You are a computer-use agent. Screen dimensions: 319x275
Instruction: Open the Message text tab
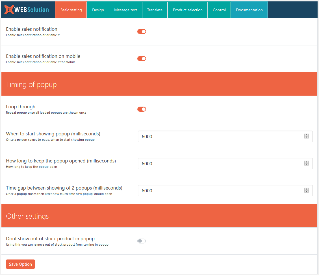(125, 10)
